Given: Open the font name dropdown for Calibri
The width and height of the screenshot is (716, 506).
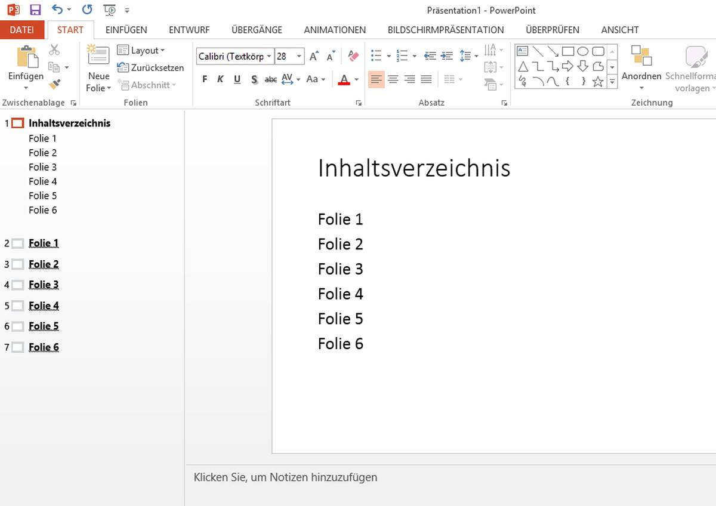Looking at the screenshot, I should coord(269,56).
